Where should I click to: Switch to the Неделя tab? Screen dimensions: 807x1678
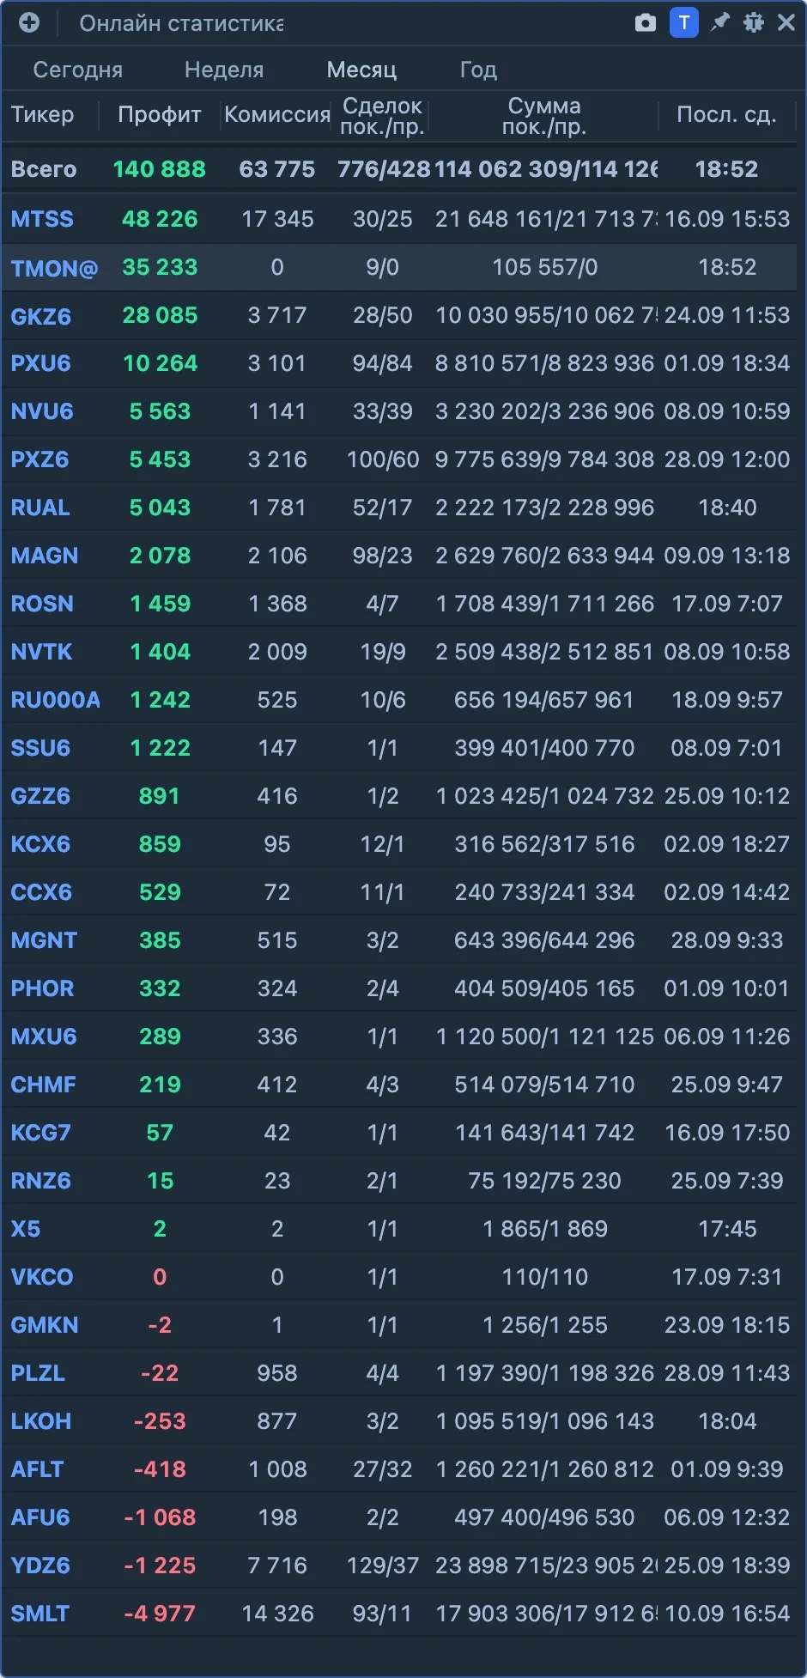pyautogui.click(x=224, y=70)
